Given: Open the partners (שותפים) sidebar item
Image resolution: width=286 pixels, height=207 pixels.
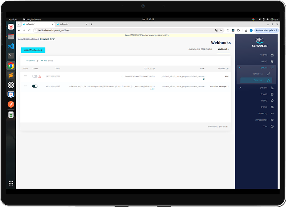Looking at the screenshot, I should coord(267,107).
